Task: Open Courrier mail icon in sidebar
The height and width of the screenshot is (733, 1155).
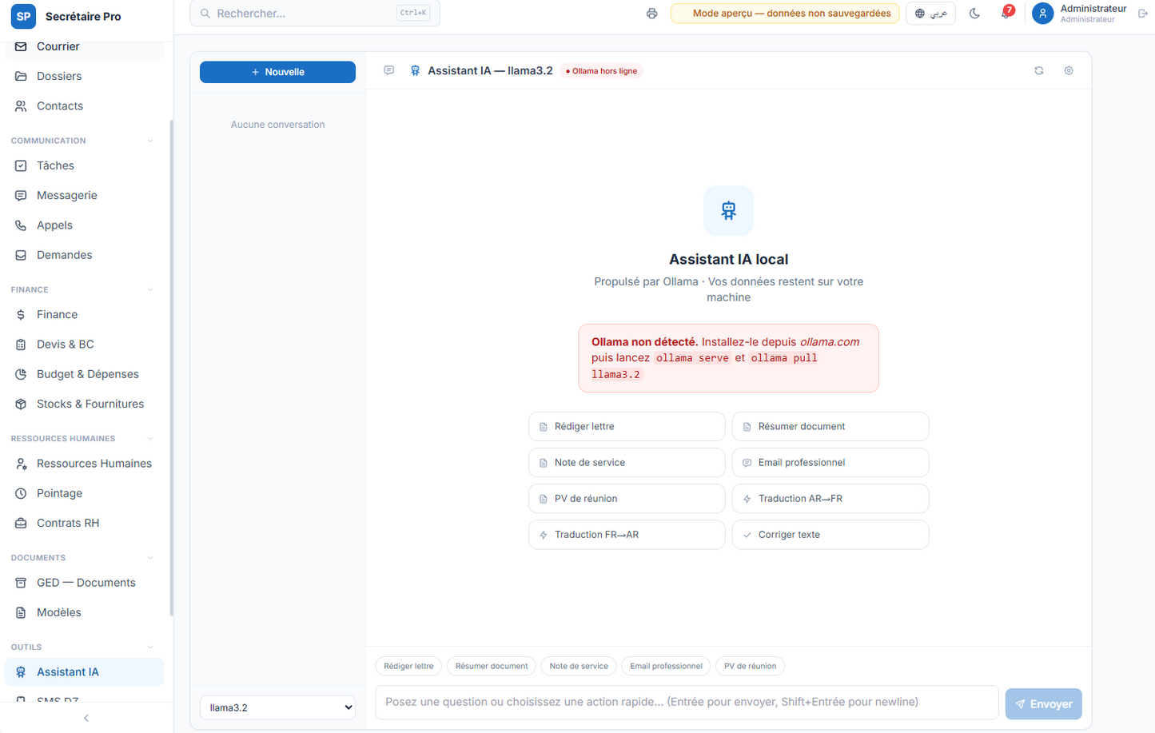Action: 21,46
